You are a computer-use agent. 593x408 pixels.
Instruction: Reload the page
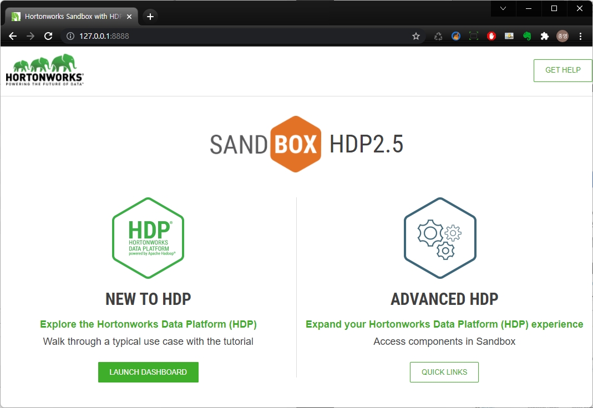(48, 36)
